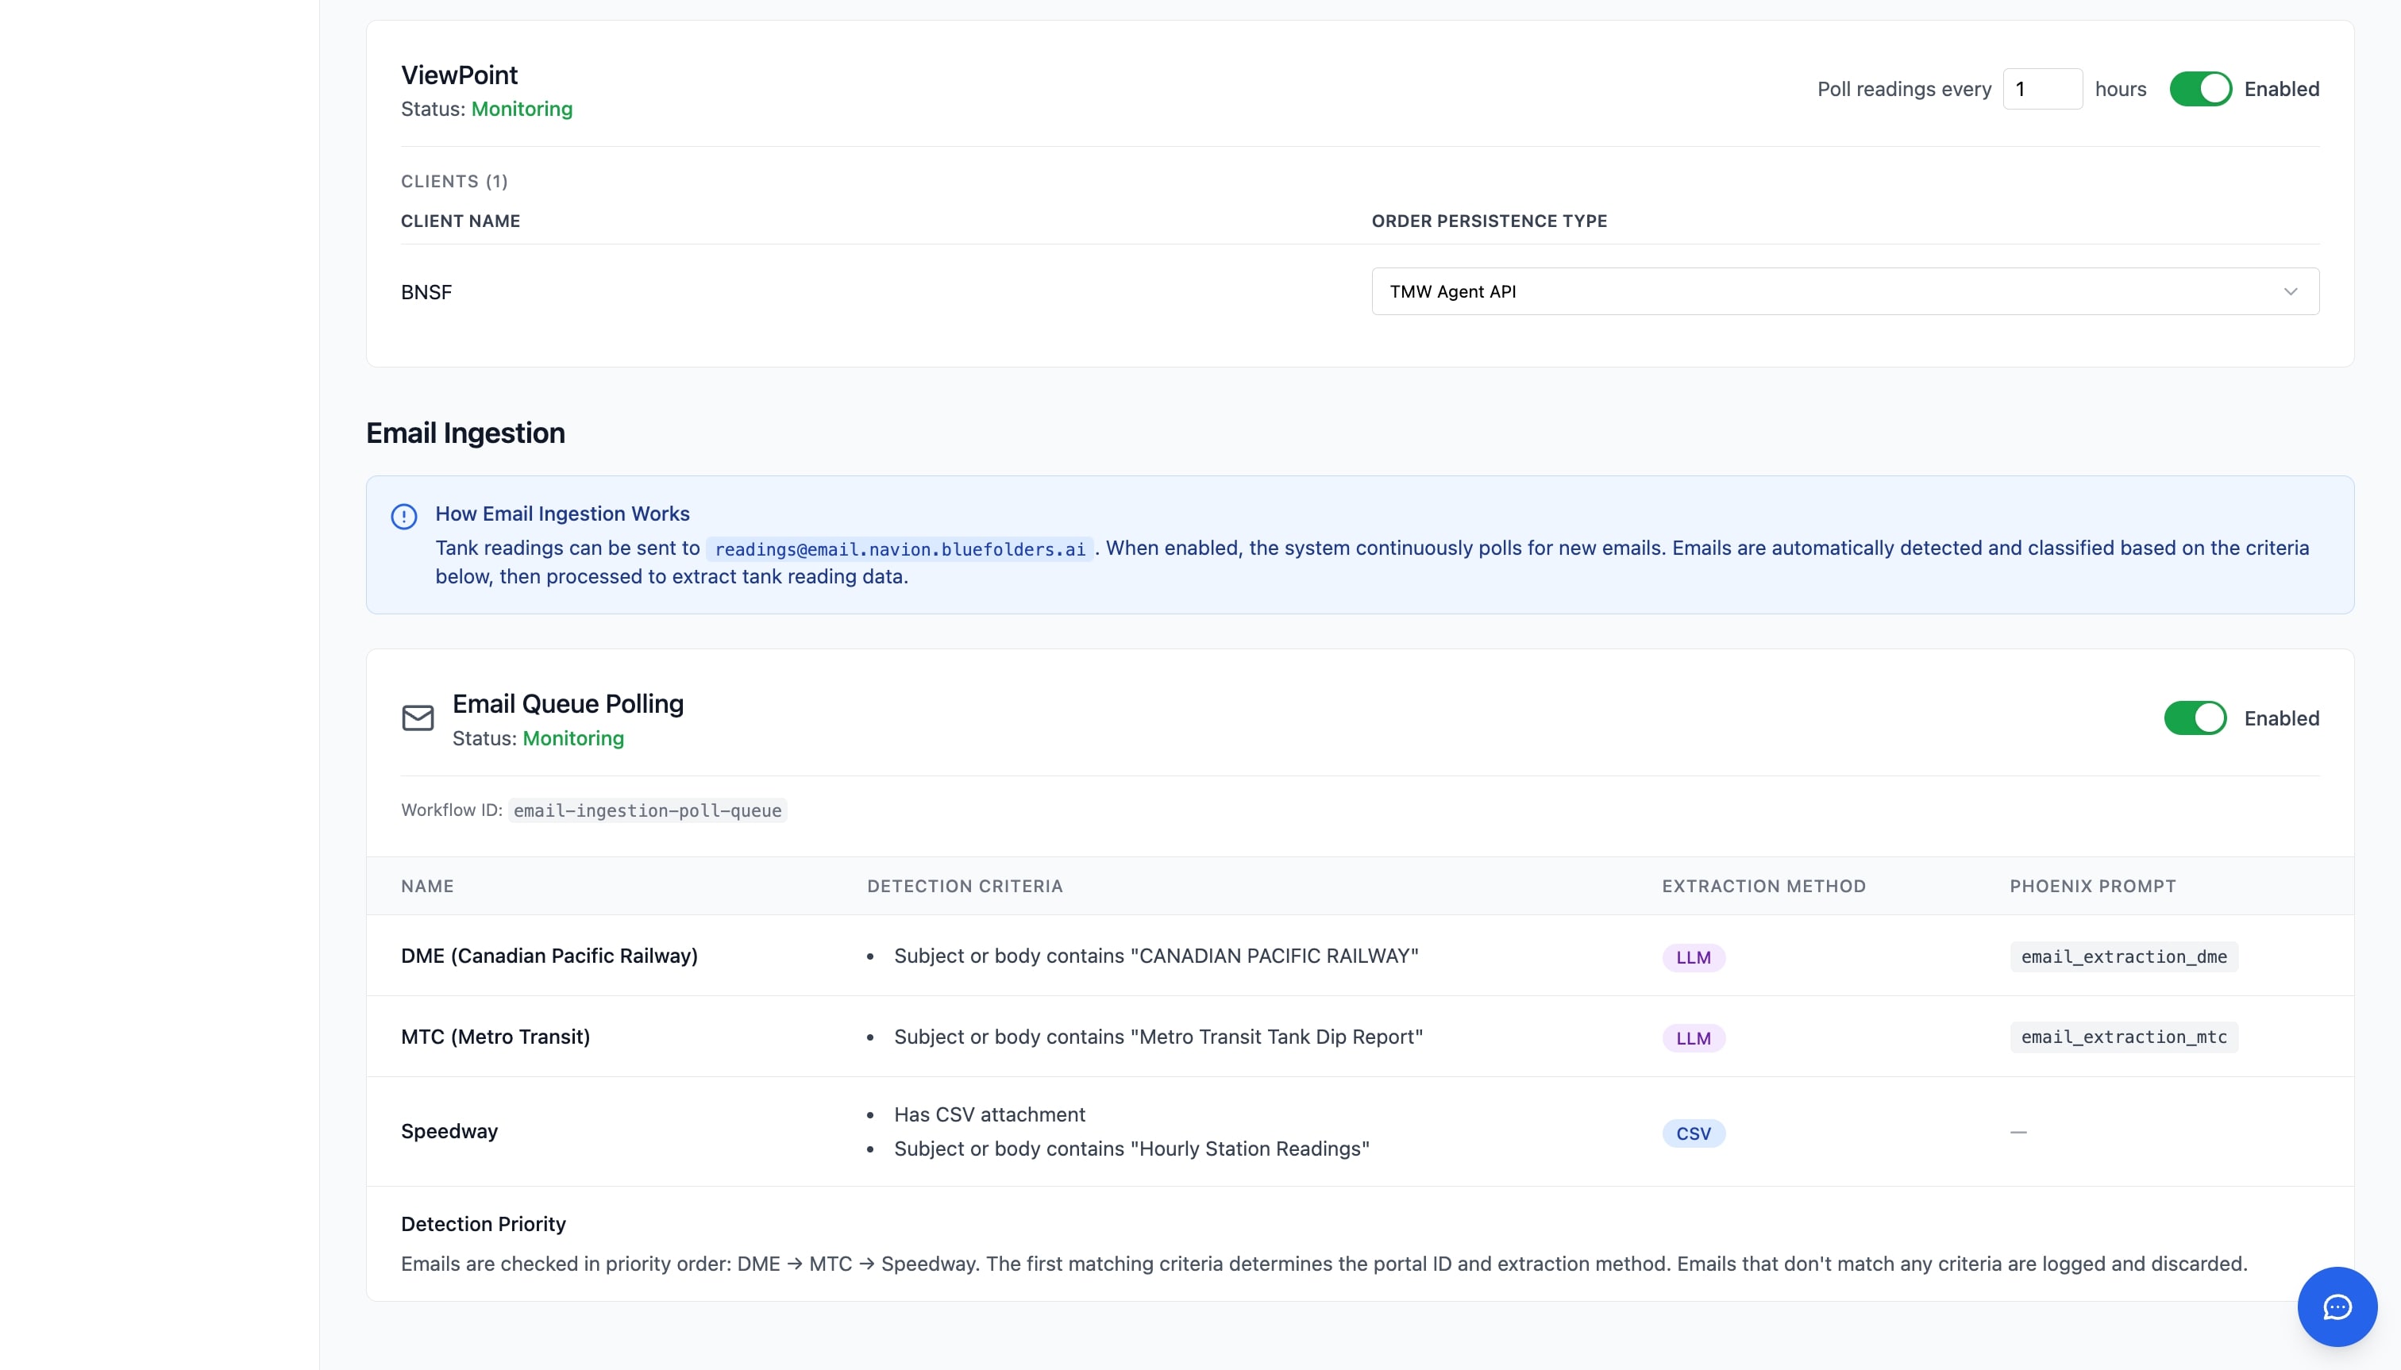The image size is (2401, 1370).
Task: Click the readings@email.navion.bluefolders.ai address snippet
Action: tap(899, 548)
